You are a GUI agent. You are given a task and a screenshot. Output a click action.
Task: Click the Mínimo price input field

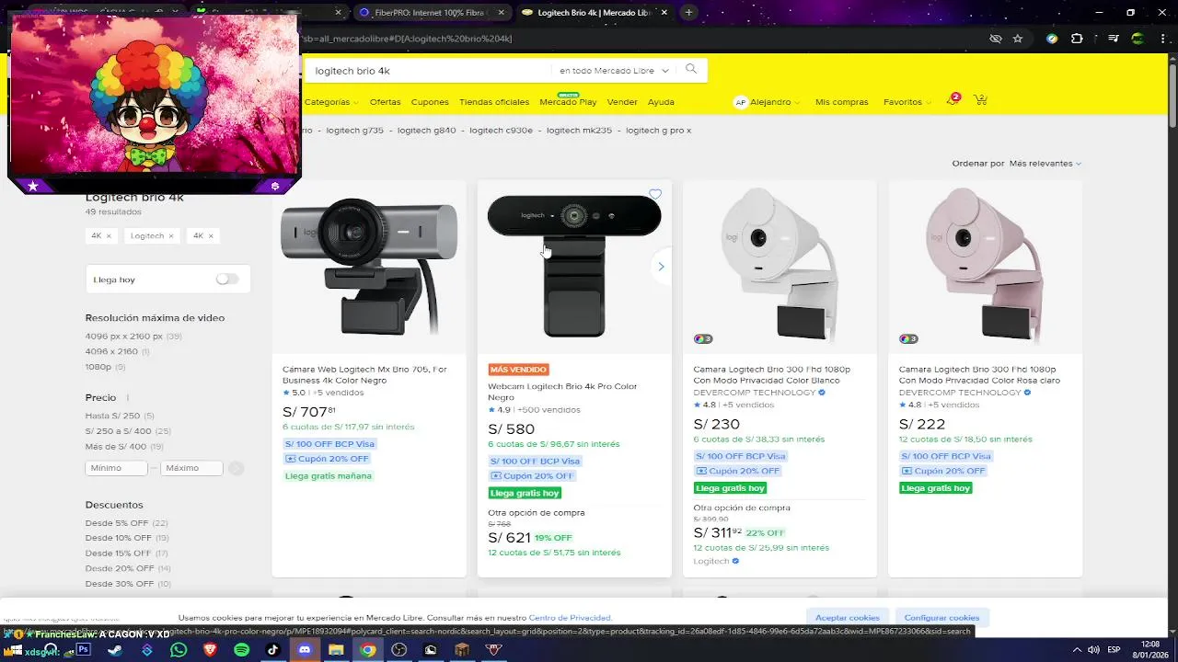tap(116, 468)
